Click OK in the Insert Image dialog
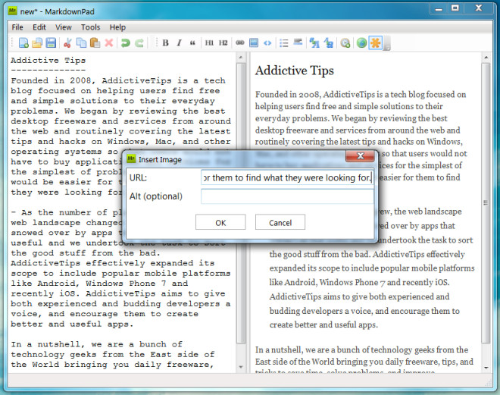 click(220, 222)
